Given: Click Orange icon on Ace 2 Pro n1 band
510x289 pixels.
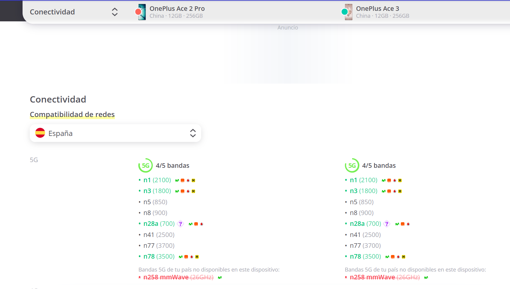Looking at the screenshot, I should coord(183,180).
